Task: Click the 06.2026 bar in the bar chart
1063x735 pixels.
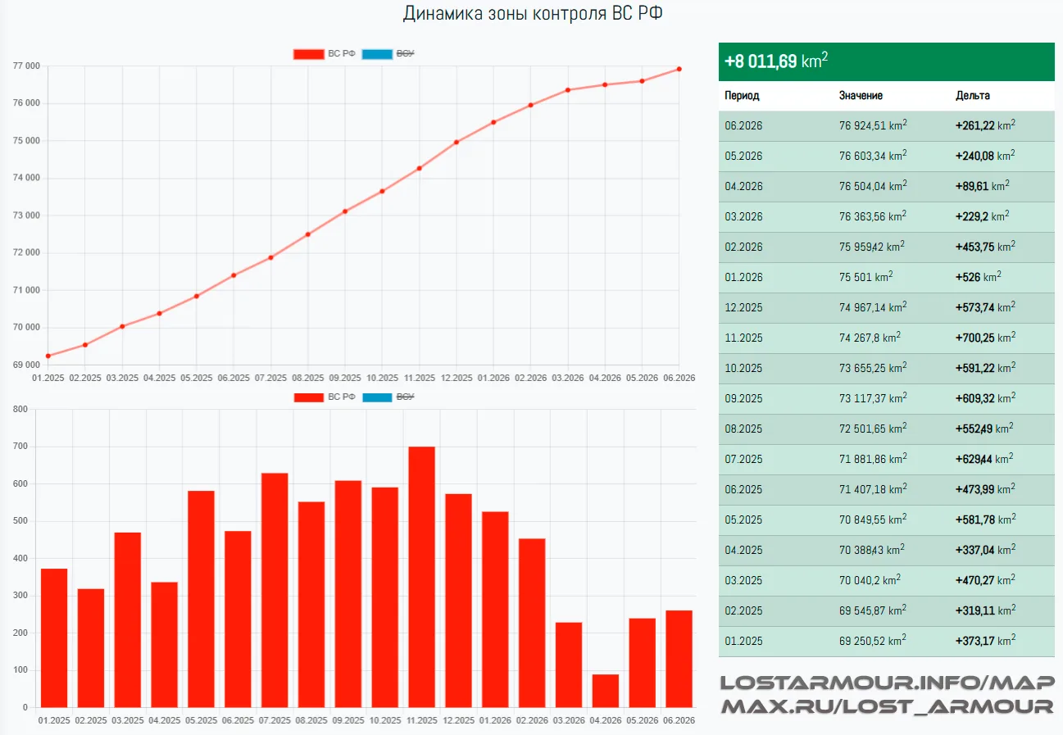Action: pos(679,659)
